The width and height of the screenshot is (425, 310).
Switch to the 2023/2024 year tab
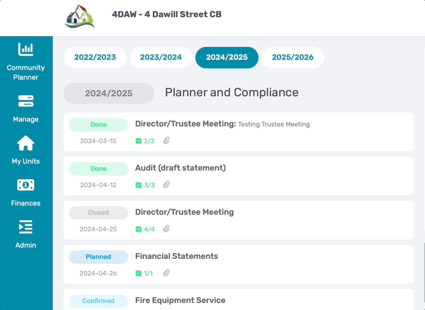click(x=161, y=58)
